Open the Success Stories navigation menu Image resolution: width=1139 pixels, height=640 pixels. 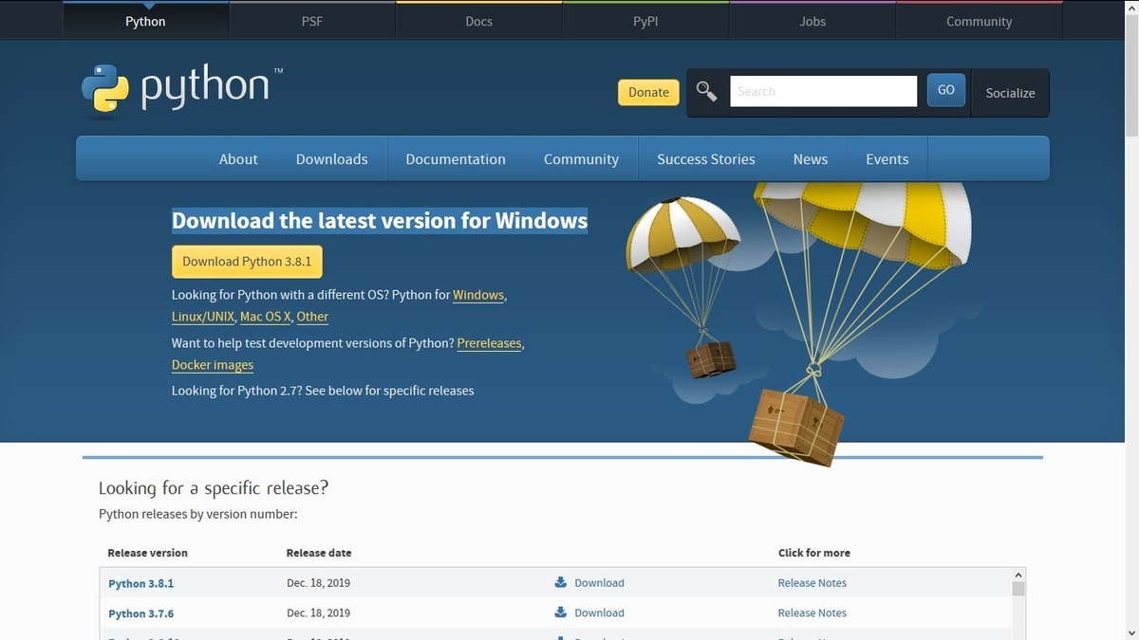706,159
